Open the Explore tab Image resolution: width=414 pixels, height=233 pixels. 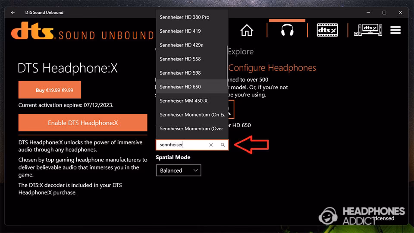tap(241, 51)
